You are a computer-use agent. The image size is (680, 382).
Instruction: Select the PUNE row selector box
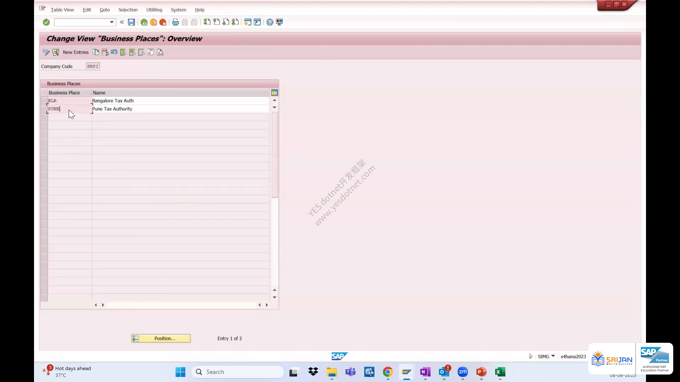coord(44,109)
